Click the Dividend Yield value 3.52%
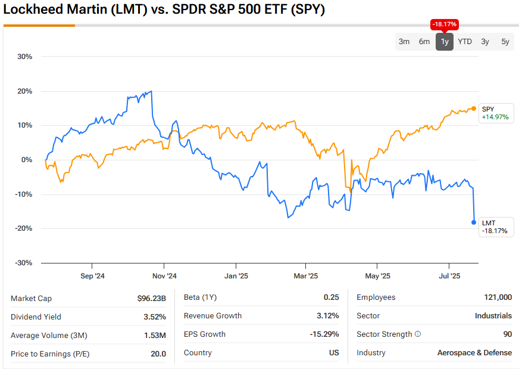This screenshot has width=519, height=369. (x=155, y=317)
